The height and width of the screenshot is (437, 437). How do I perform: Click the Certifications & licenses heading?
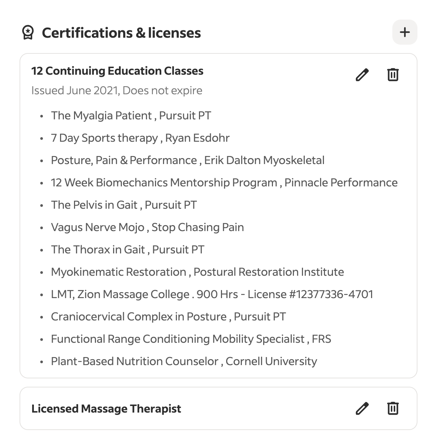coord(121,33)
